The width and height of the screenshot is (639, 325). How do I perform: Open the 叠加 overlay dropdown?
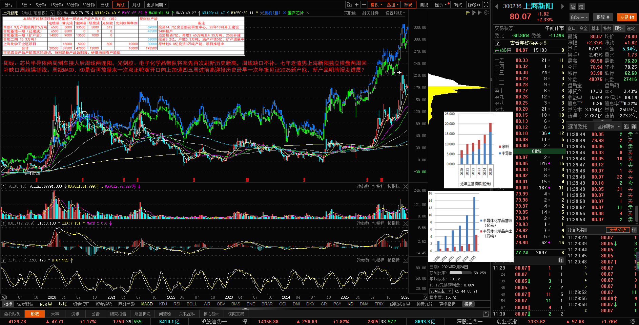tap(392, 5)
